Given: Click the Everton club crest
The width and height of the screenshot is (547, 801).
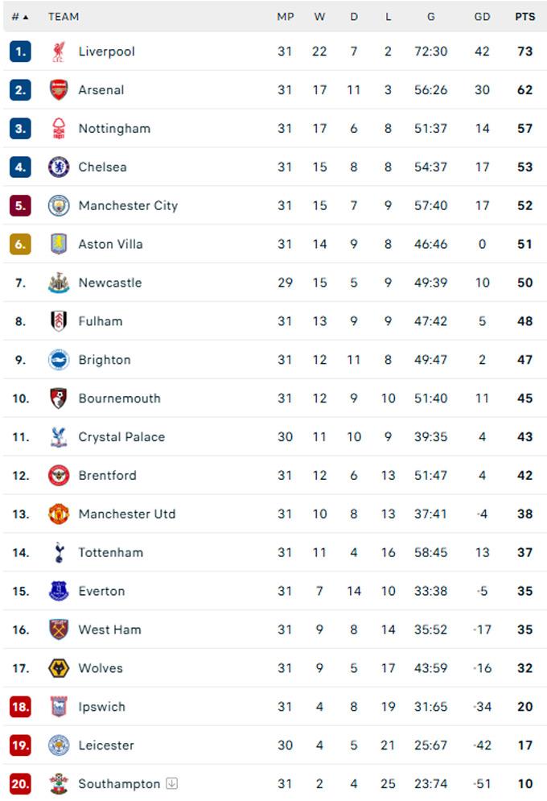Looking at the screenshot, I should [x=59, y=592].
